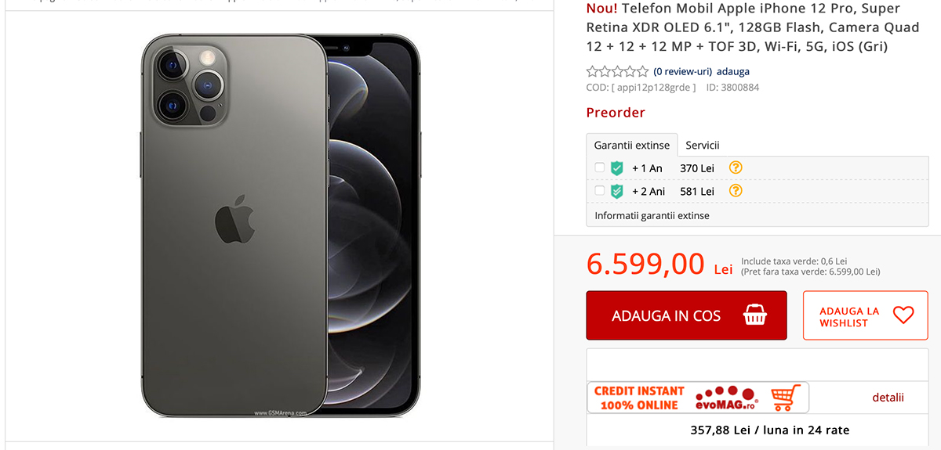
Task: Click the shopping cart icon in the credit banner
Action: (786, 397)
